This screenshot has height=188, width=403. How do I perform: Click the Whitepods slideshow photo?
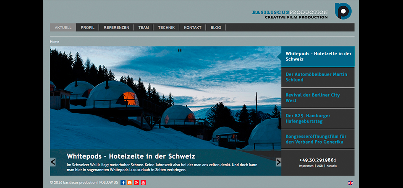(165, 98)
